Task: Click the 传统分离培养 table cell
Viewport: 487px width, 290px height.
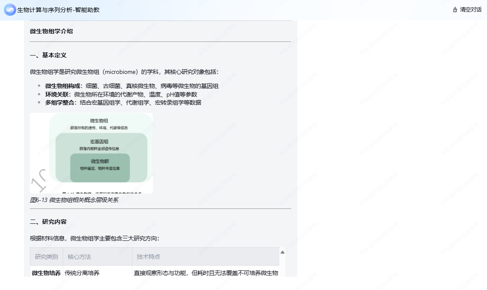Action: tap(82, 273)
